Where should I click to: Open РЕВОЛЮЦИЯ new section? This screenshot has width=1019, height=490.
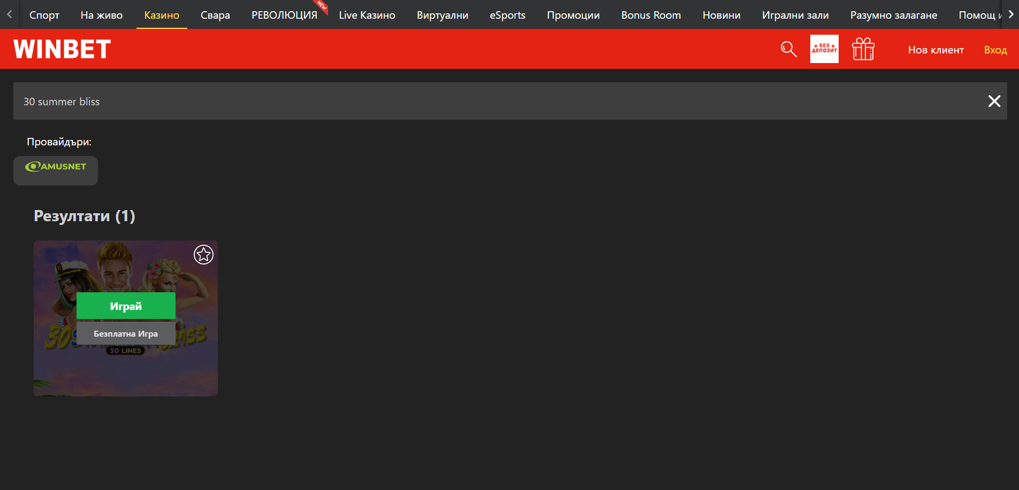[285, 15]
